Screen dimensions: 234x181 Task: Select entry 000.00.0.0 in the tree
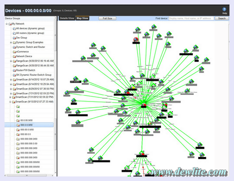tap(25, 134)
